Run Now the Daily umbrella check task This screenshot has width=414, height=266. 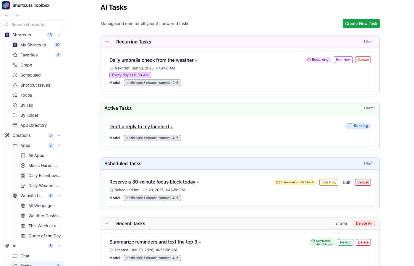(x=343, y=60)
